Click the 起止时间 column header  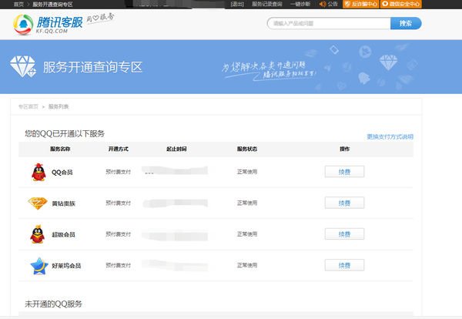(176, 149)
